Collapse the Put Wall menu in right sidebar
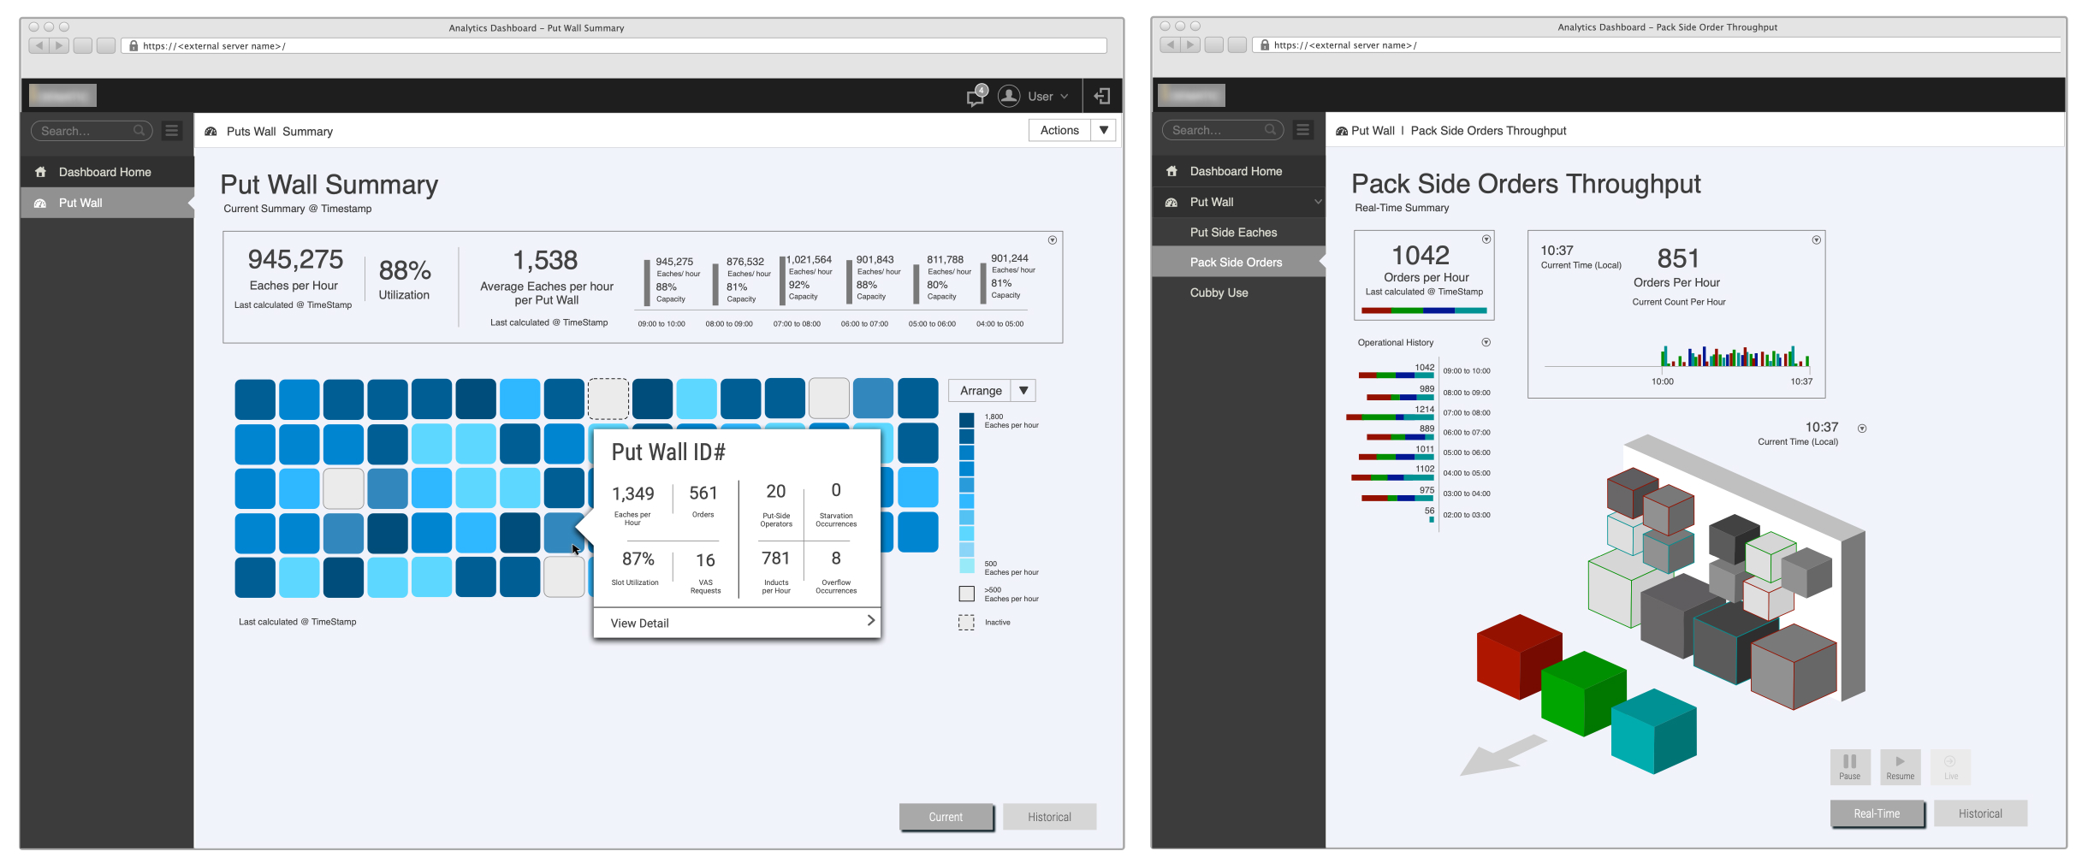The height and width of the screenshot is (863, 2082). (1317, 202)
